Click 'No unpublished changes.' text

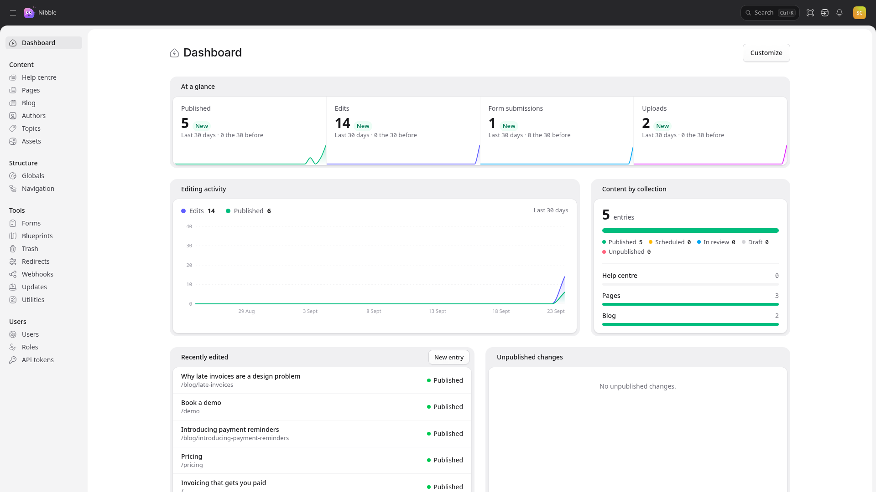click(x=637, y=386)
